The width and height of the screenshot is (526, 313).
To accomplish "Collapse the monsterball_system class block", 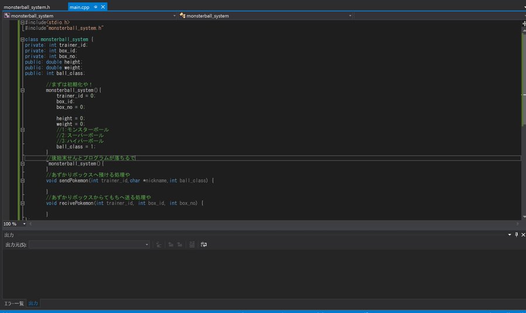I will (22, 39).
